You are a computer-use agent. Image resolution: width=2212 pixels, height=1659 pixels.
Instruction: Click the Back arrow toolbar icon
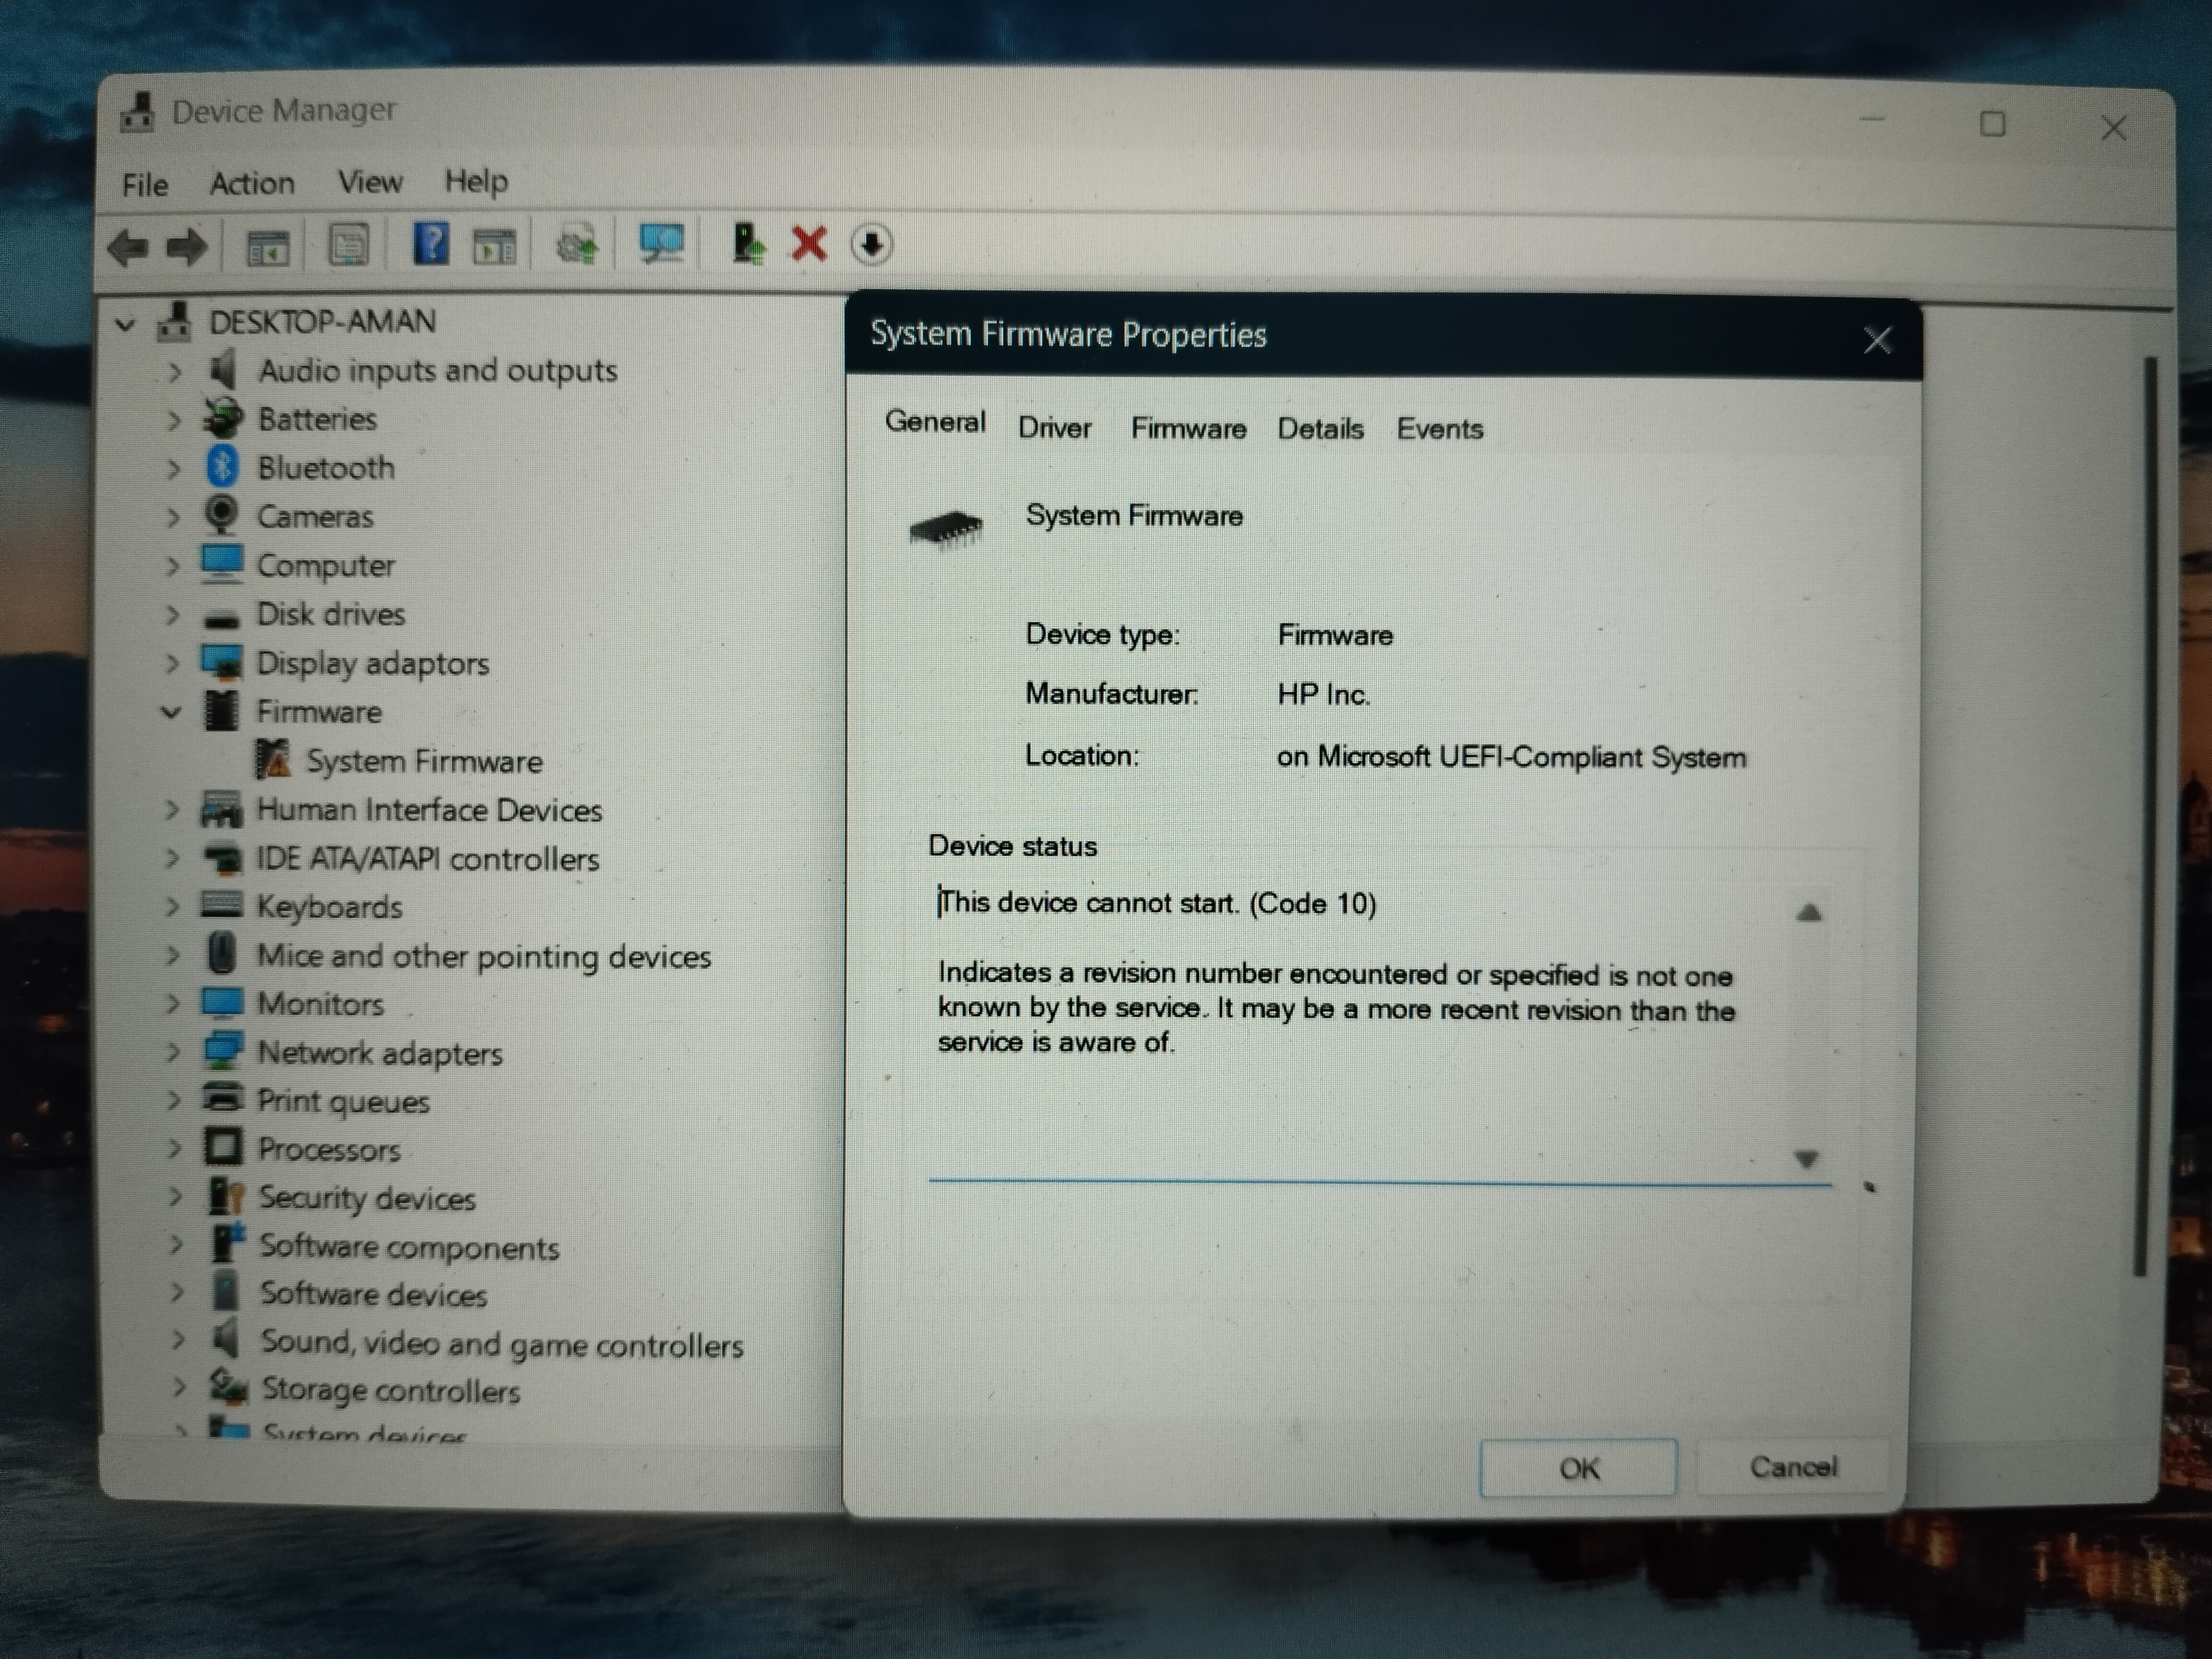[128, 247]
